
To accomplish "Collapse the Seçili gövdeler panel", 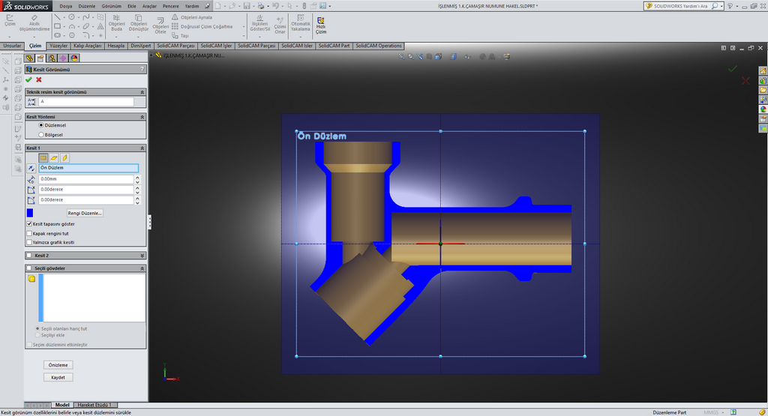I will coord(142,268).
